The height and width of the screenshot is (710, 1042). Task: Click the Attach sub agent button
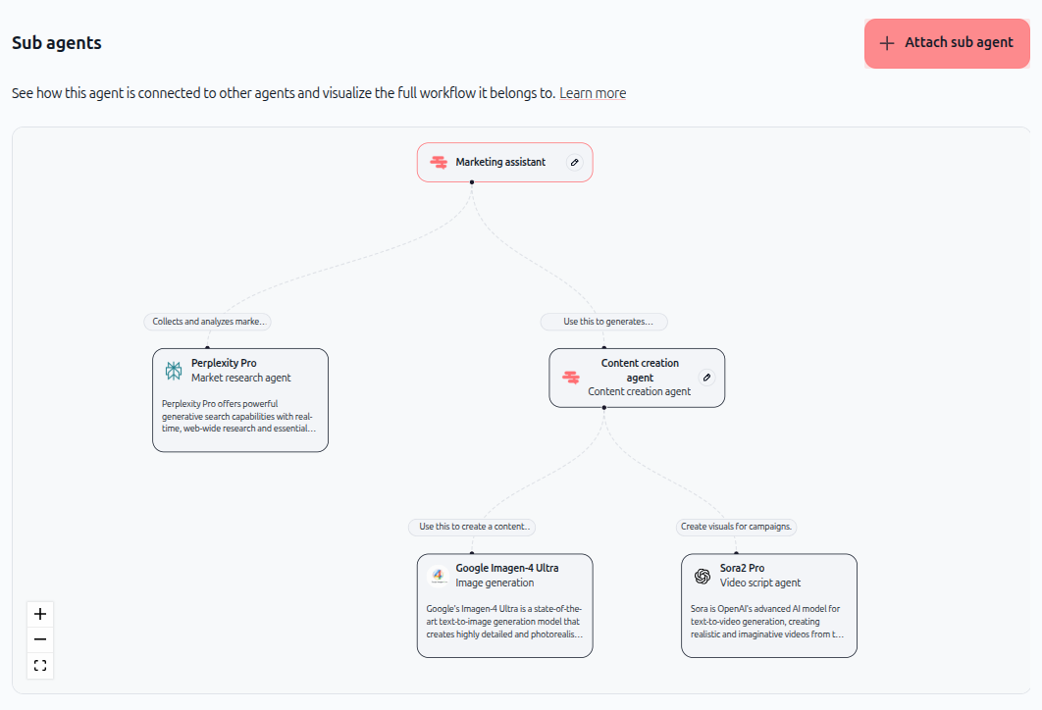[946, 43]
